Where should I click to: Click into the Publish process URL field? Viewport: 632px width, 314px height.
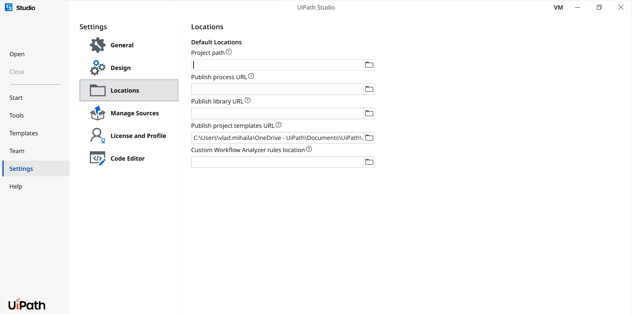[277, 89]
